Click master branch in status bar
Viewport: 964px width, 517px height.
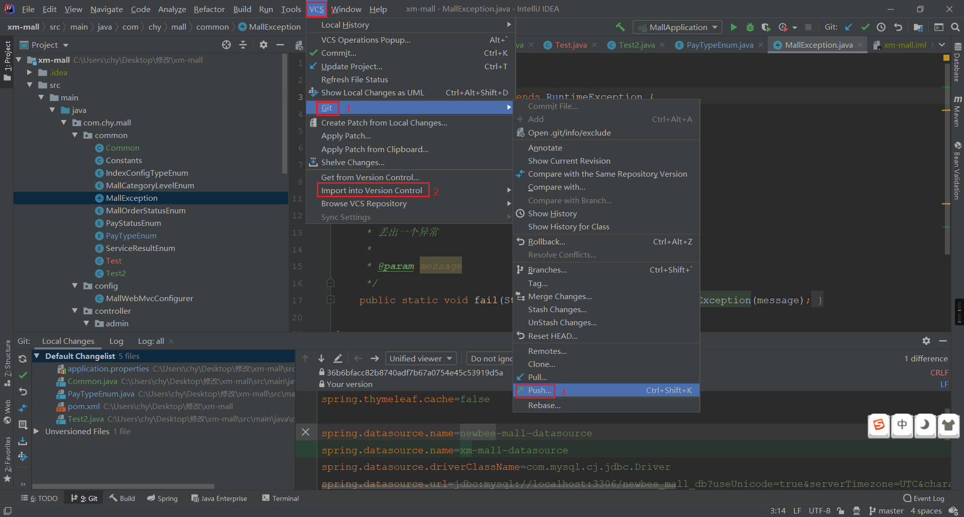[887, 510]
